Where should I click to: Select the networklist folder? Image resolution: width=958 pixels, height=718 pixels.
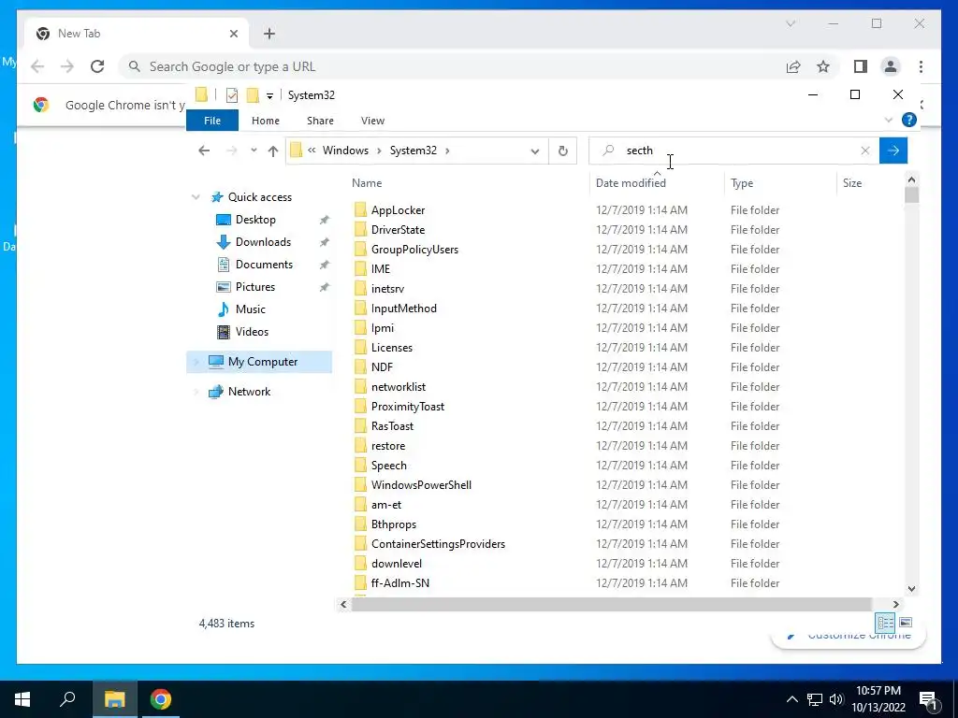point(399,387)
